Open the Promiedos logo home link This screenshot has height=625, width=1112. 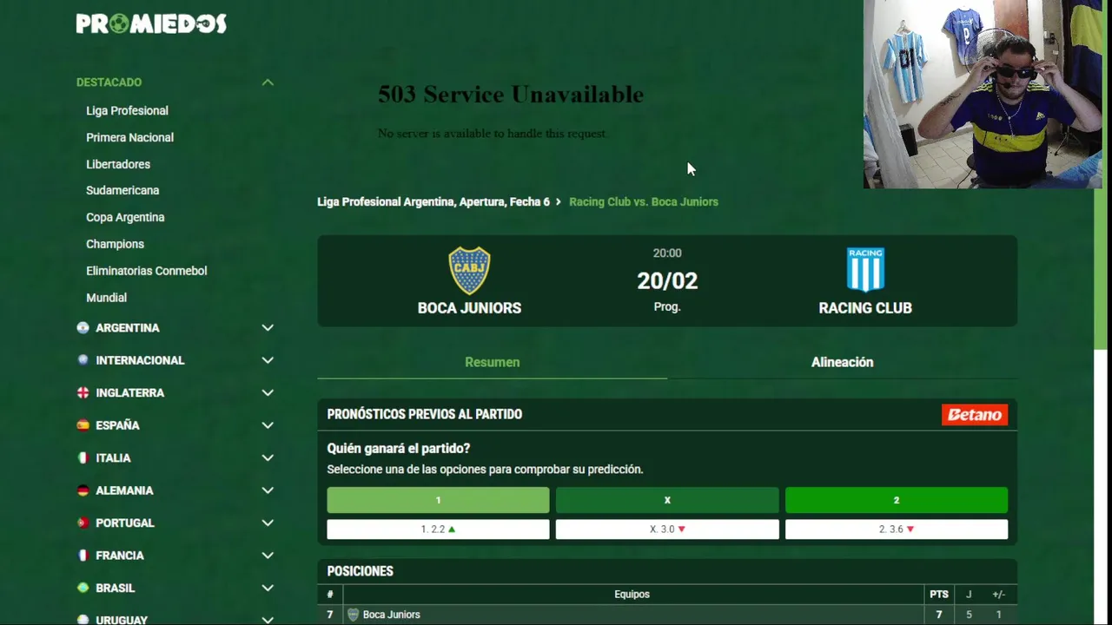click(x=151, y=23)
